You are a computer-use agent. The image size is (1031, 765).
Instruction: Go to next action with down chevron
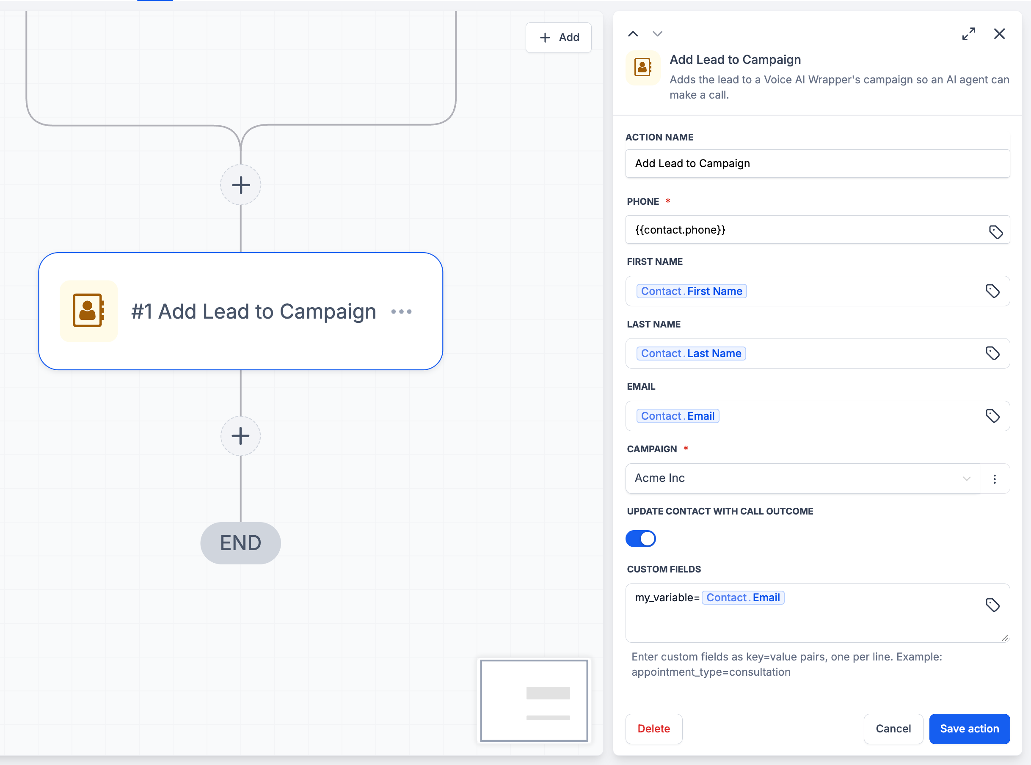click(657, 34)
